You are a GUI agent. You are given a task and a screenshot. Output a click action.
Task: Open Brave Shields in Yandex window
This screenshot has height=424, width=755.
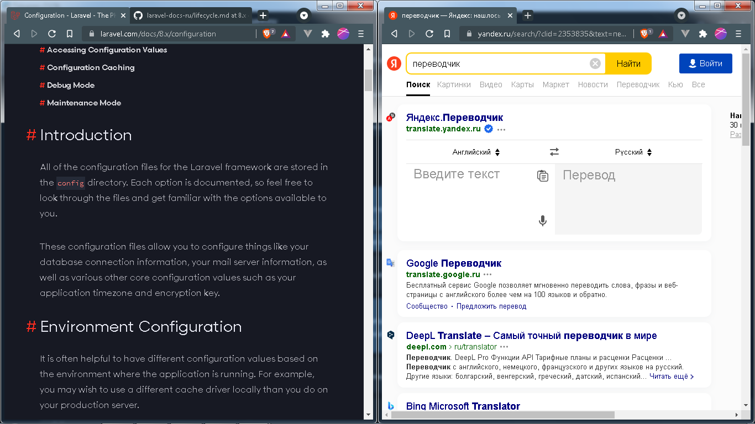coord(646,34)
